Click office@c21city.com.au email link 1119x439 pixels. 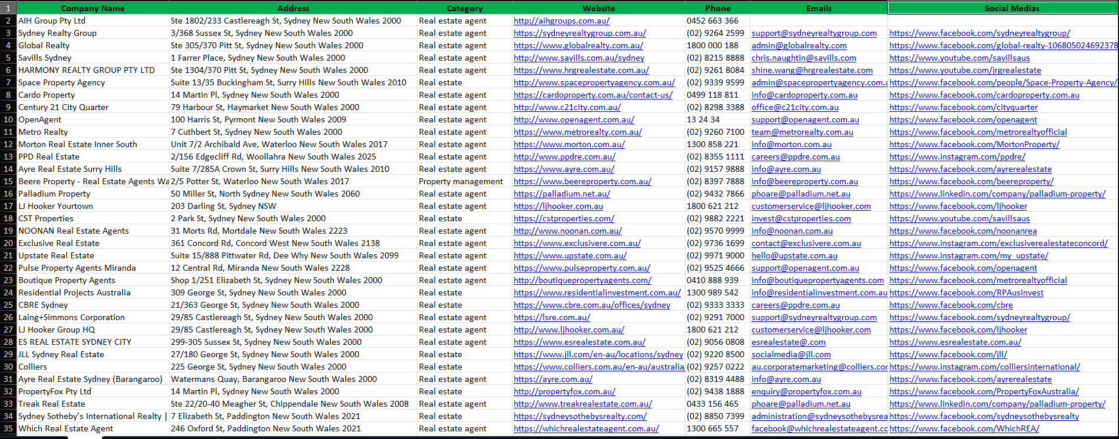[795, 107]
